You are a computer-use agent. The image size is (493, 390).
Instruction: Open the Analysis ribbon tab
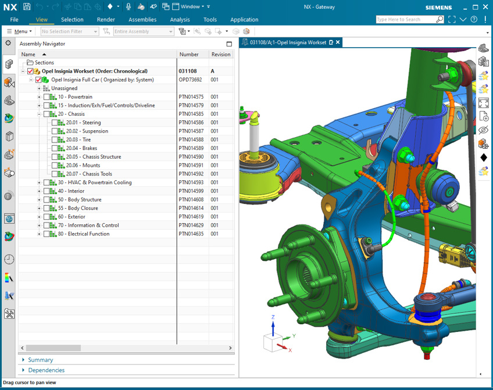(x=180, y=19)
